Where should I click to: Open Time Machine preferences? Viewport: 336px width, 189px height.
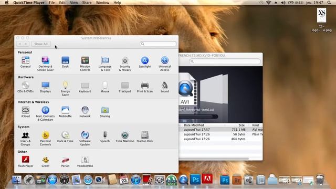125,136
